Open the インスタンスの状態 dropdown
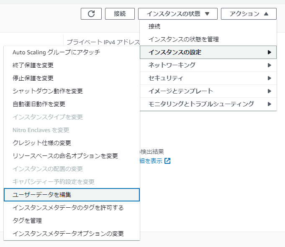 (x=178, y=14)
